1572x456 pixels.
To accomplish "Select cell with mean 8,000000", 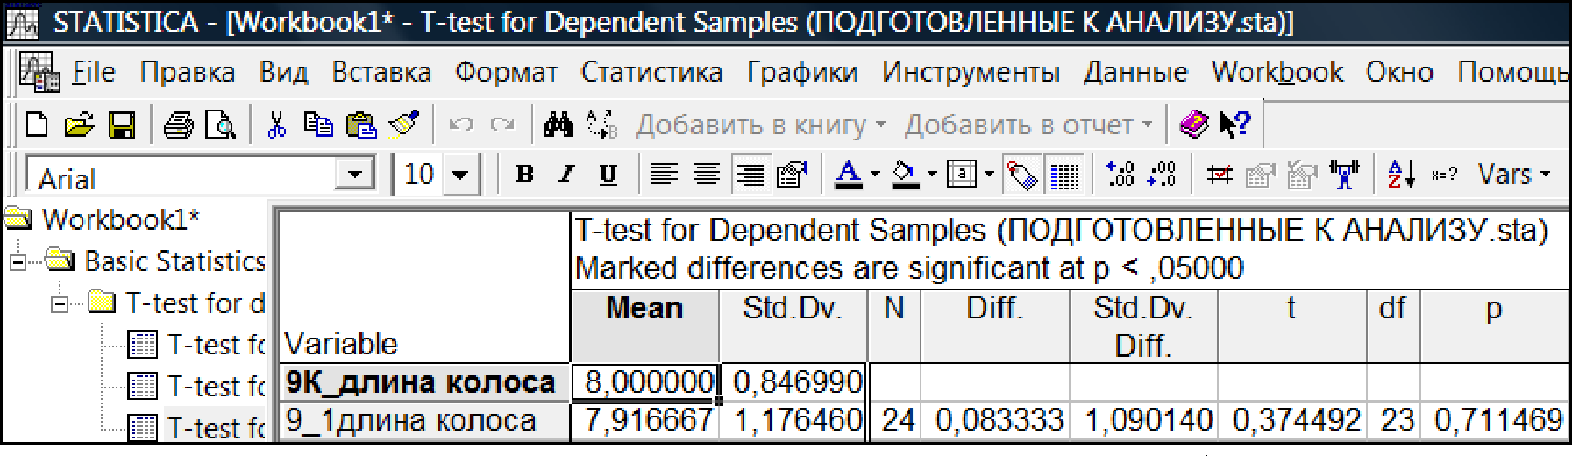I will [645, 382].
